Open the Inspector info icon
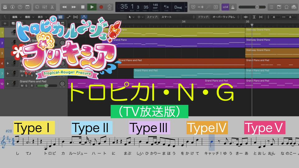This screenshot has width=299, height=168. click(x=12, y=7)
